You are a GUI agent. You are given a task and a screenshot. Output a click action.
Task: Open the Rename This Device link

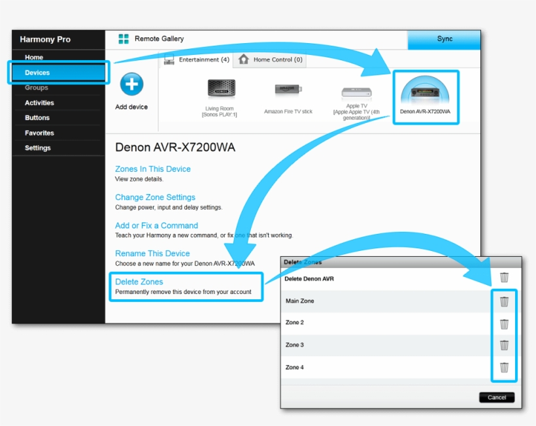[x=152, y=254]
